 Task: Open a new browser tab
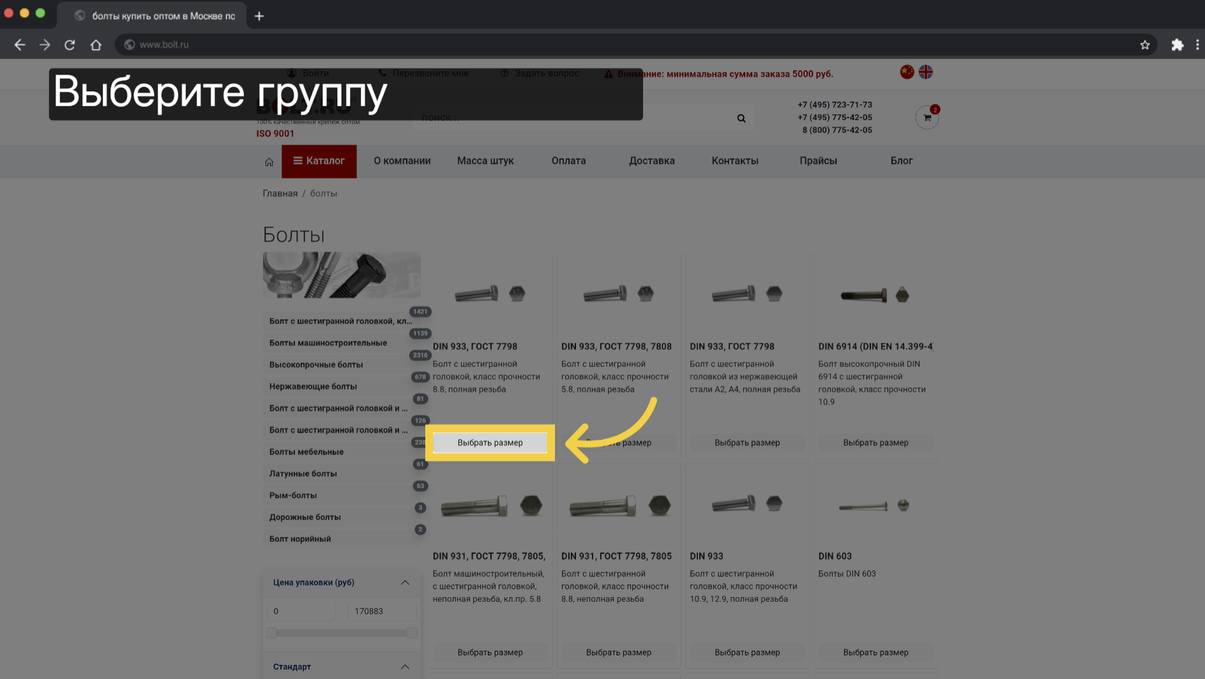[x=259, y=16]
